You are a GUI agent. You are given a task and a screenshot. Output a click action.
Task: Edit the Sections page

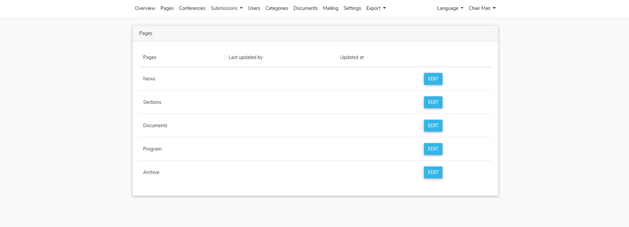pos(433,102)
